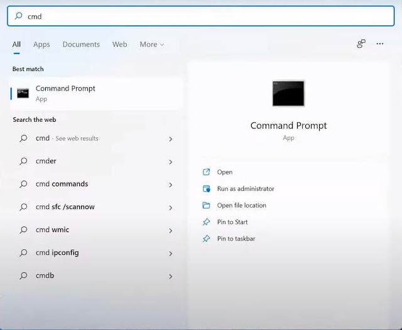The height and width of the screenshot is (330, 402).
Task: Click the search icon beside cmd wmic
Action: click(x=23, y=230)
